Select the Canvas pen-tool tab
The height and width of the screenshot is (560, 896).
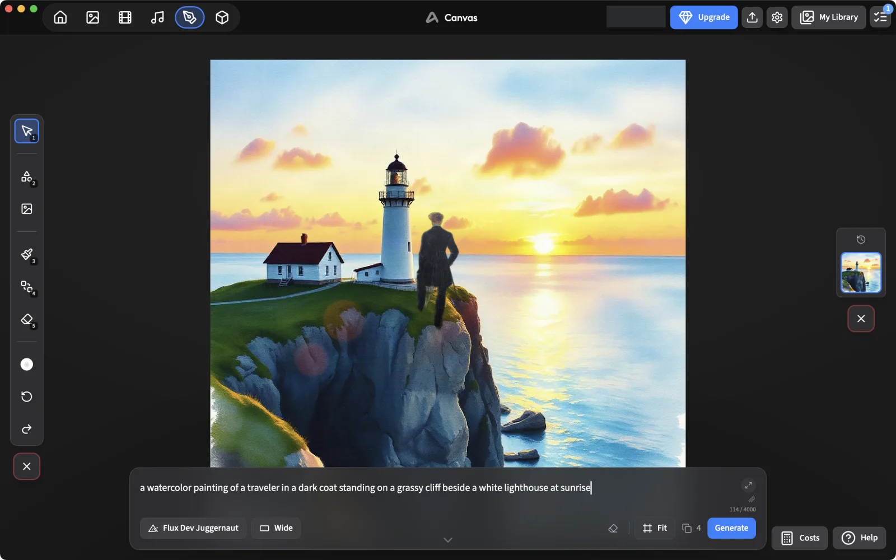click(x=190, y=17)
